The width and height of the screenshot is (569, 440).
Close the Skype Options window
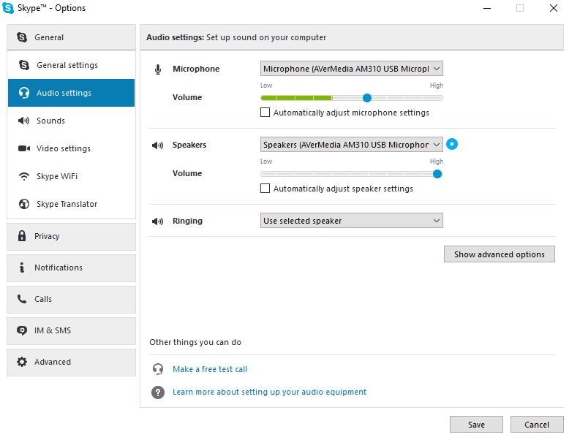point(554,8)
